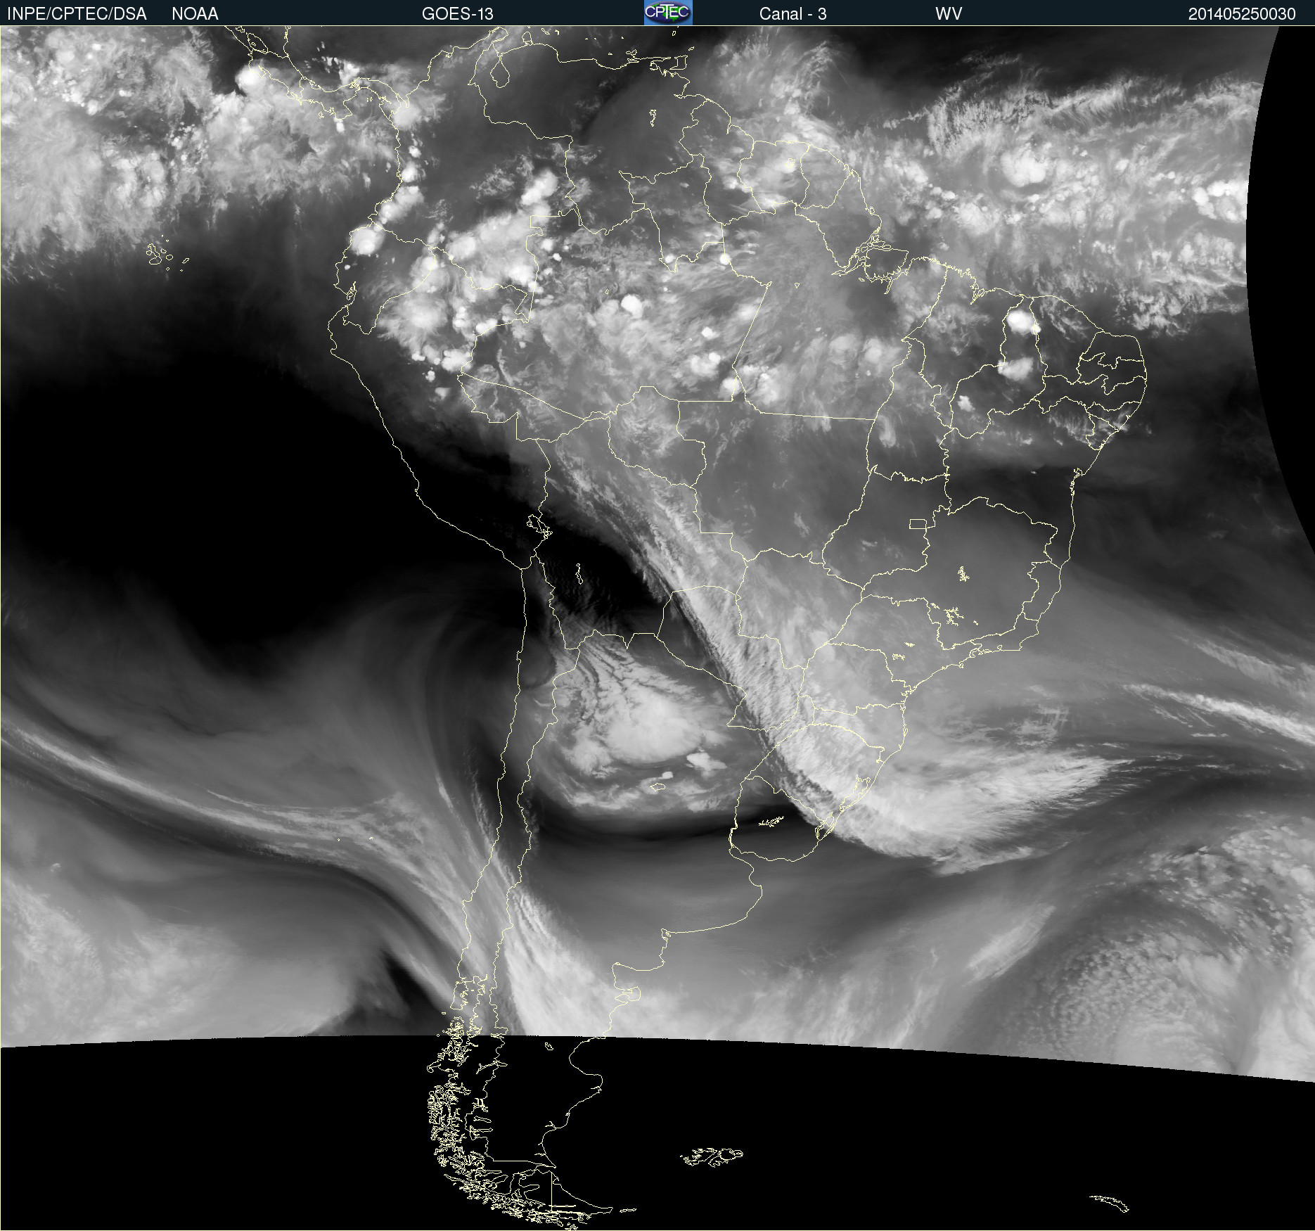The width and height of the screenshot is (1315, 1231).
Task: Click the GOES-13 satellite label
Action: tap(457, 14)
